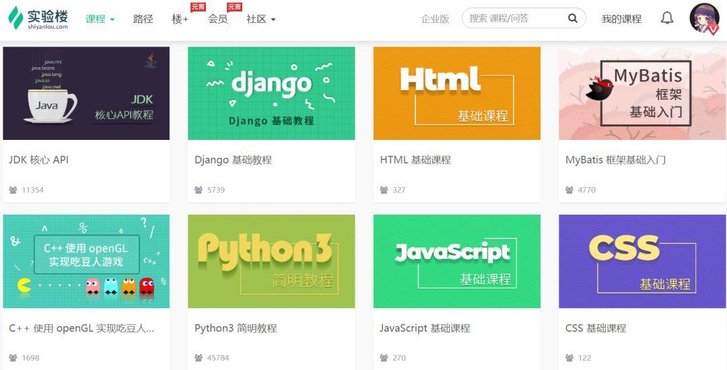The width and height of the screenshot is (727, 370).
Task: Click learner count icon under MyBatis course
Action: pos(569,190)
